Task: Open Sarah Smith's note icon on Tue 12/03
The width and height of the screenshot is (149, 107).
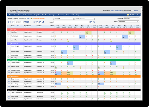Action: click(68, 88)
